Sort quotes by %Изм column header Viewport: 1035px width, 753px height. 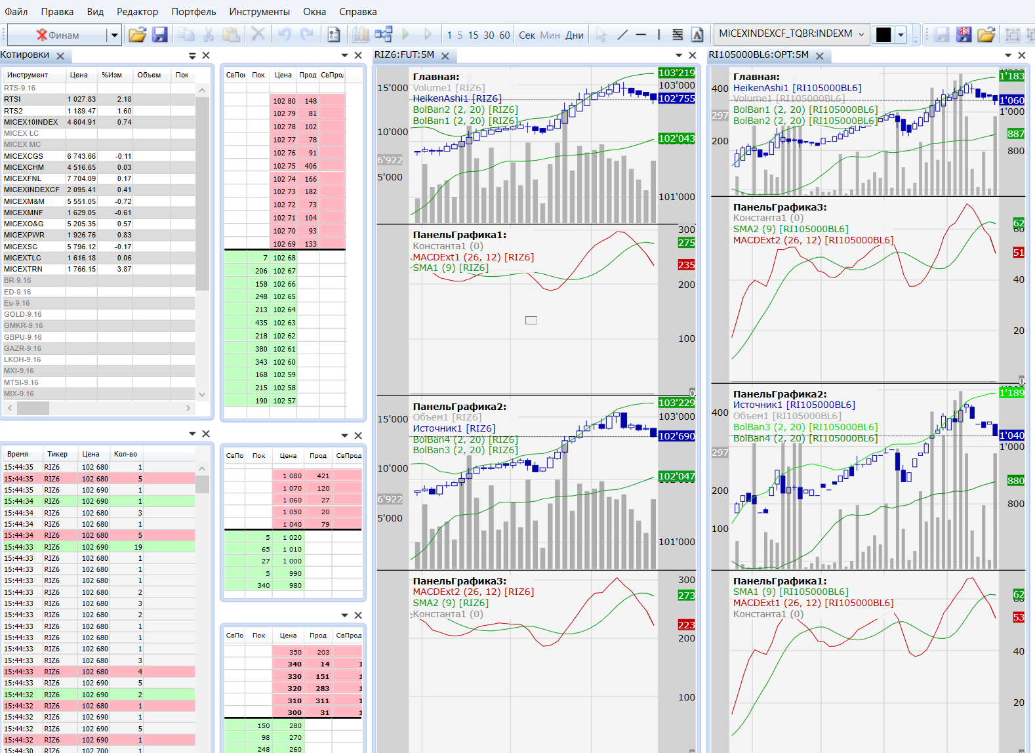coord(112,75)
